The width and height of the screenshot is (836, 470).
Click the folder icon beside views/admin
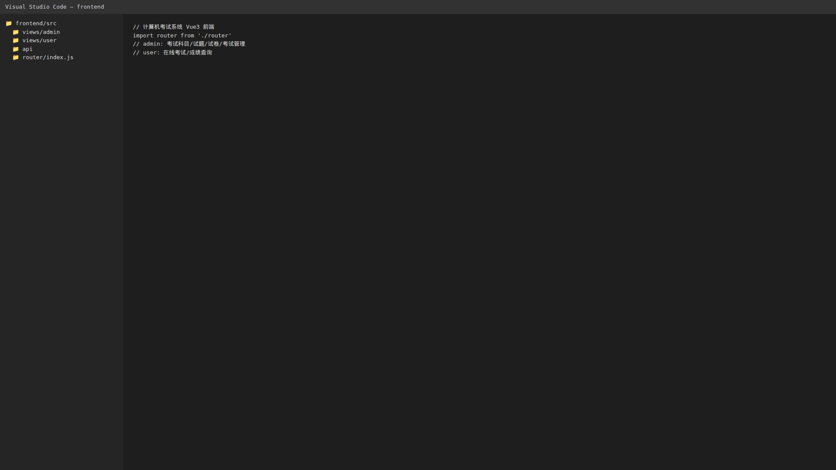(16, 32)
